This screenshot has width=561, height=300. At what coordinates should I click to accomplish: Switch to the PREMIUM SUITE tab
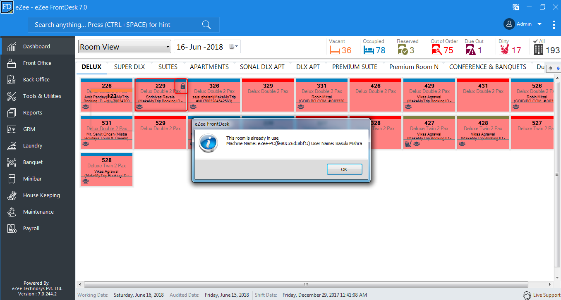(x=355, y=67)
